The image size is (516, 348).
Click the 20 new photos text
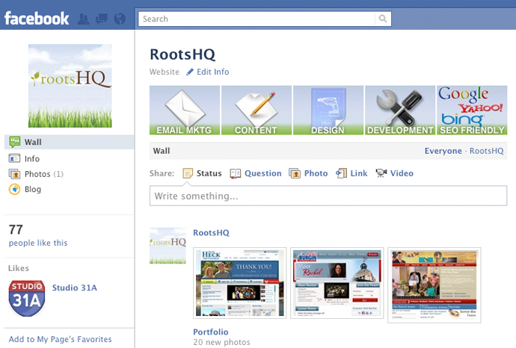(x=221, y=342)
